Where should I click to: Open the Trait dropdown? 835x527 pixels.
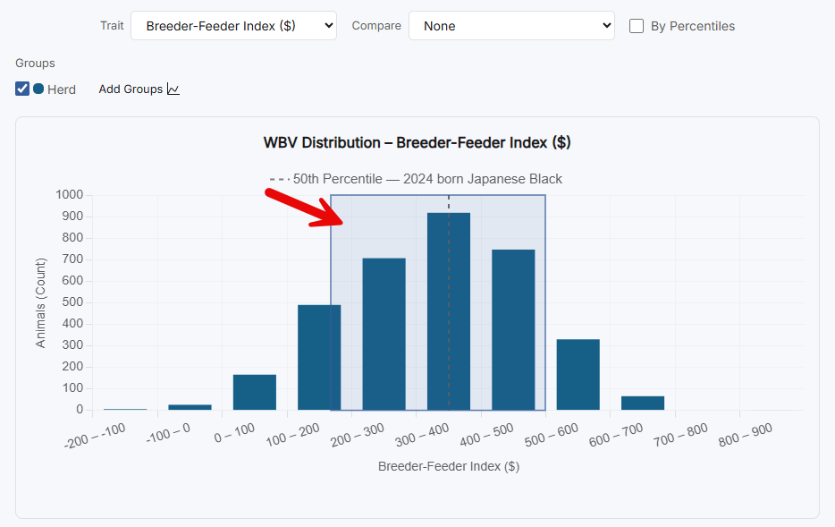pos(233,26)
